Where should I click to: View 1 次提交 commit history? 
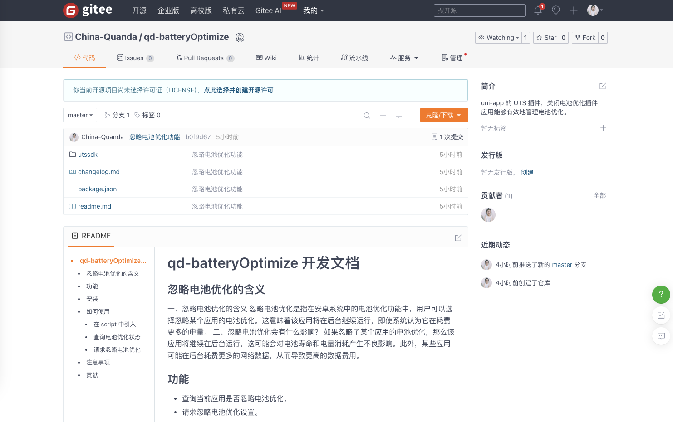point(447,137)
